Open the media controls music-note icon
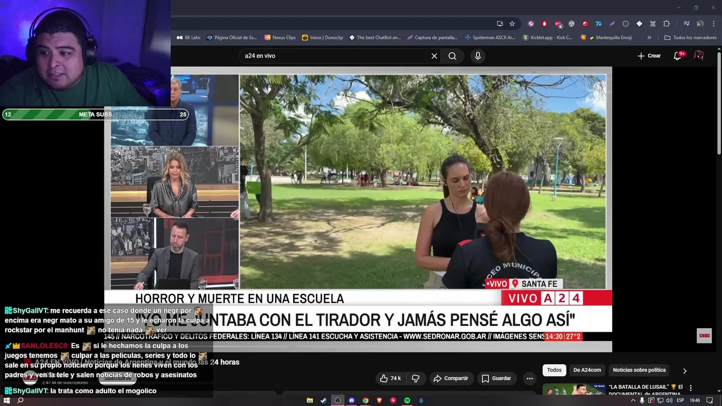722x406 pixels. click(686, 24)
